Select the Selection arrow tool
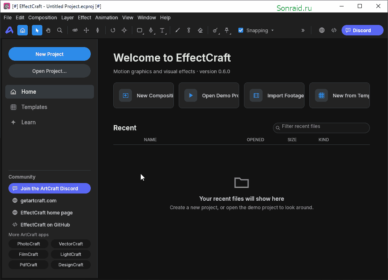Screen dimensions: 388x280 [x=37, y=30]
